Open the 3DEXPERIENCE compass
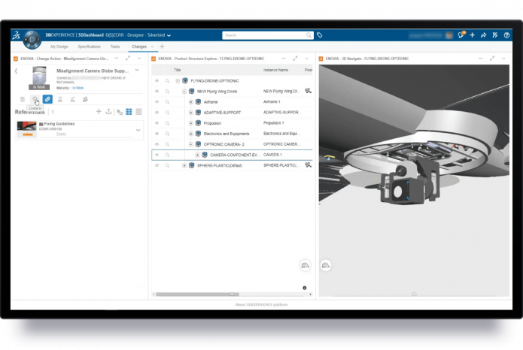This screenshot has height=350, width=523. 32,40
